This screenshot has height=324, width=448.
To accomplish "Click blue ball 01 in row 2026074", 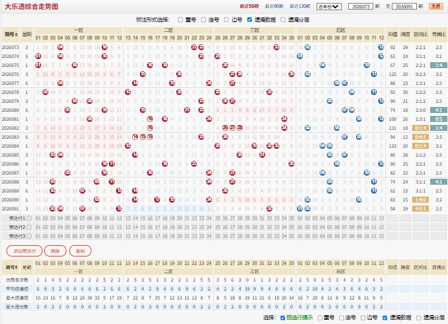I will [300, 56].
